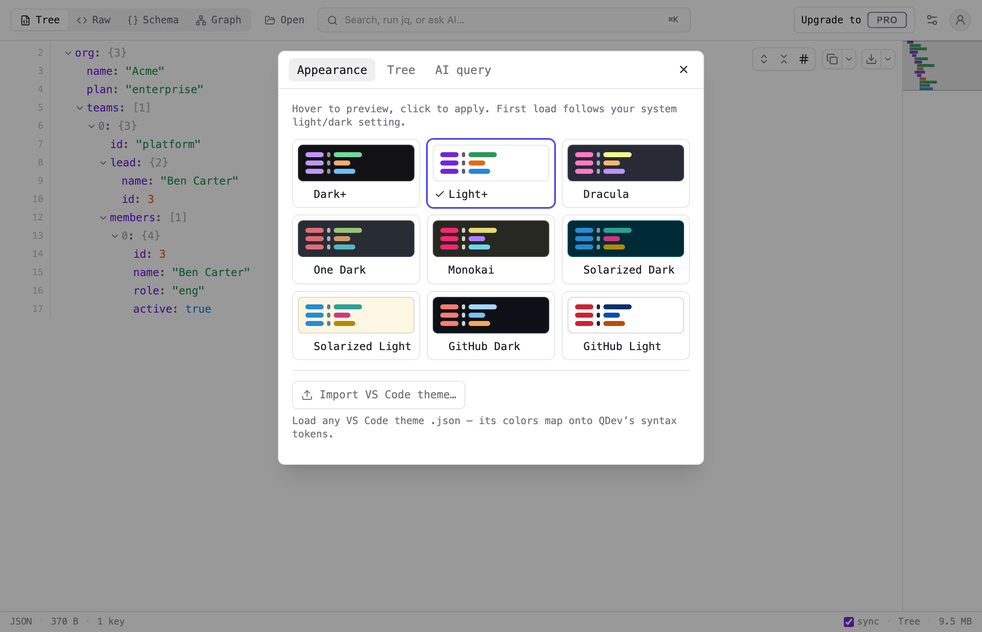Click the 1 key status entry
The height and width of the screenshot is (632, 982).
(111, 621)
